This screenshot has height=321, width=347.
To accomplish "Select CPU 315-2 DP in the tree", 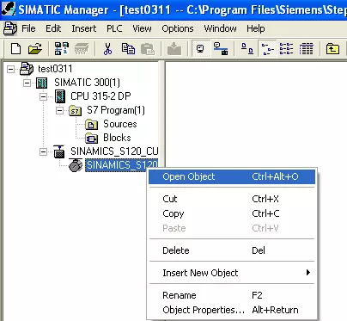I will pos(100,96).
